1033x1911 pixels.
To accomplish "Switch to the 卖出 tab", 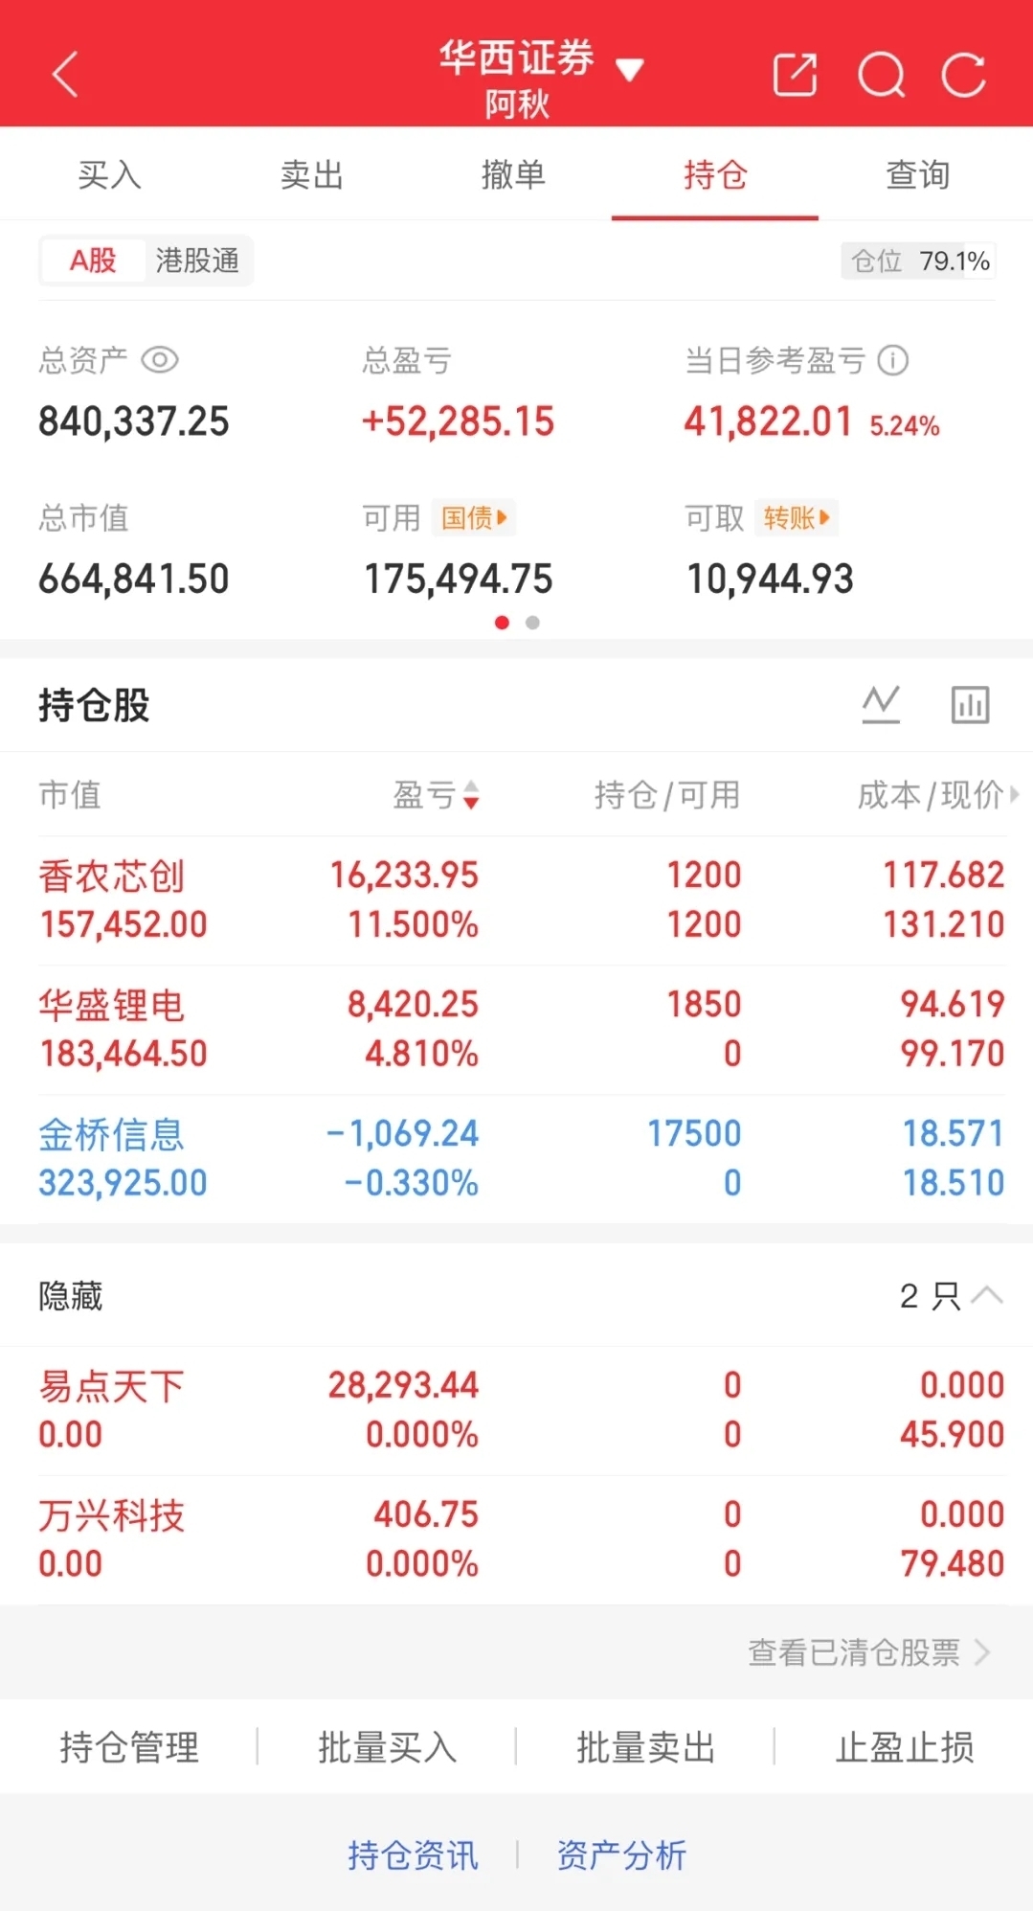I will point(311,174).
